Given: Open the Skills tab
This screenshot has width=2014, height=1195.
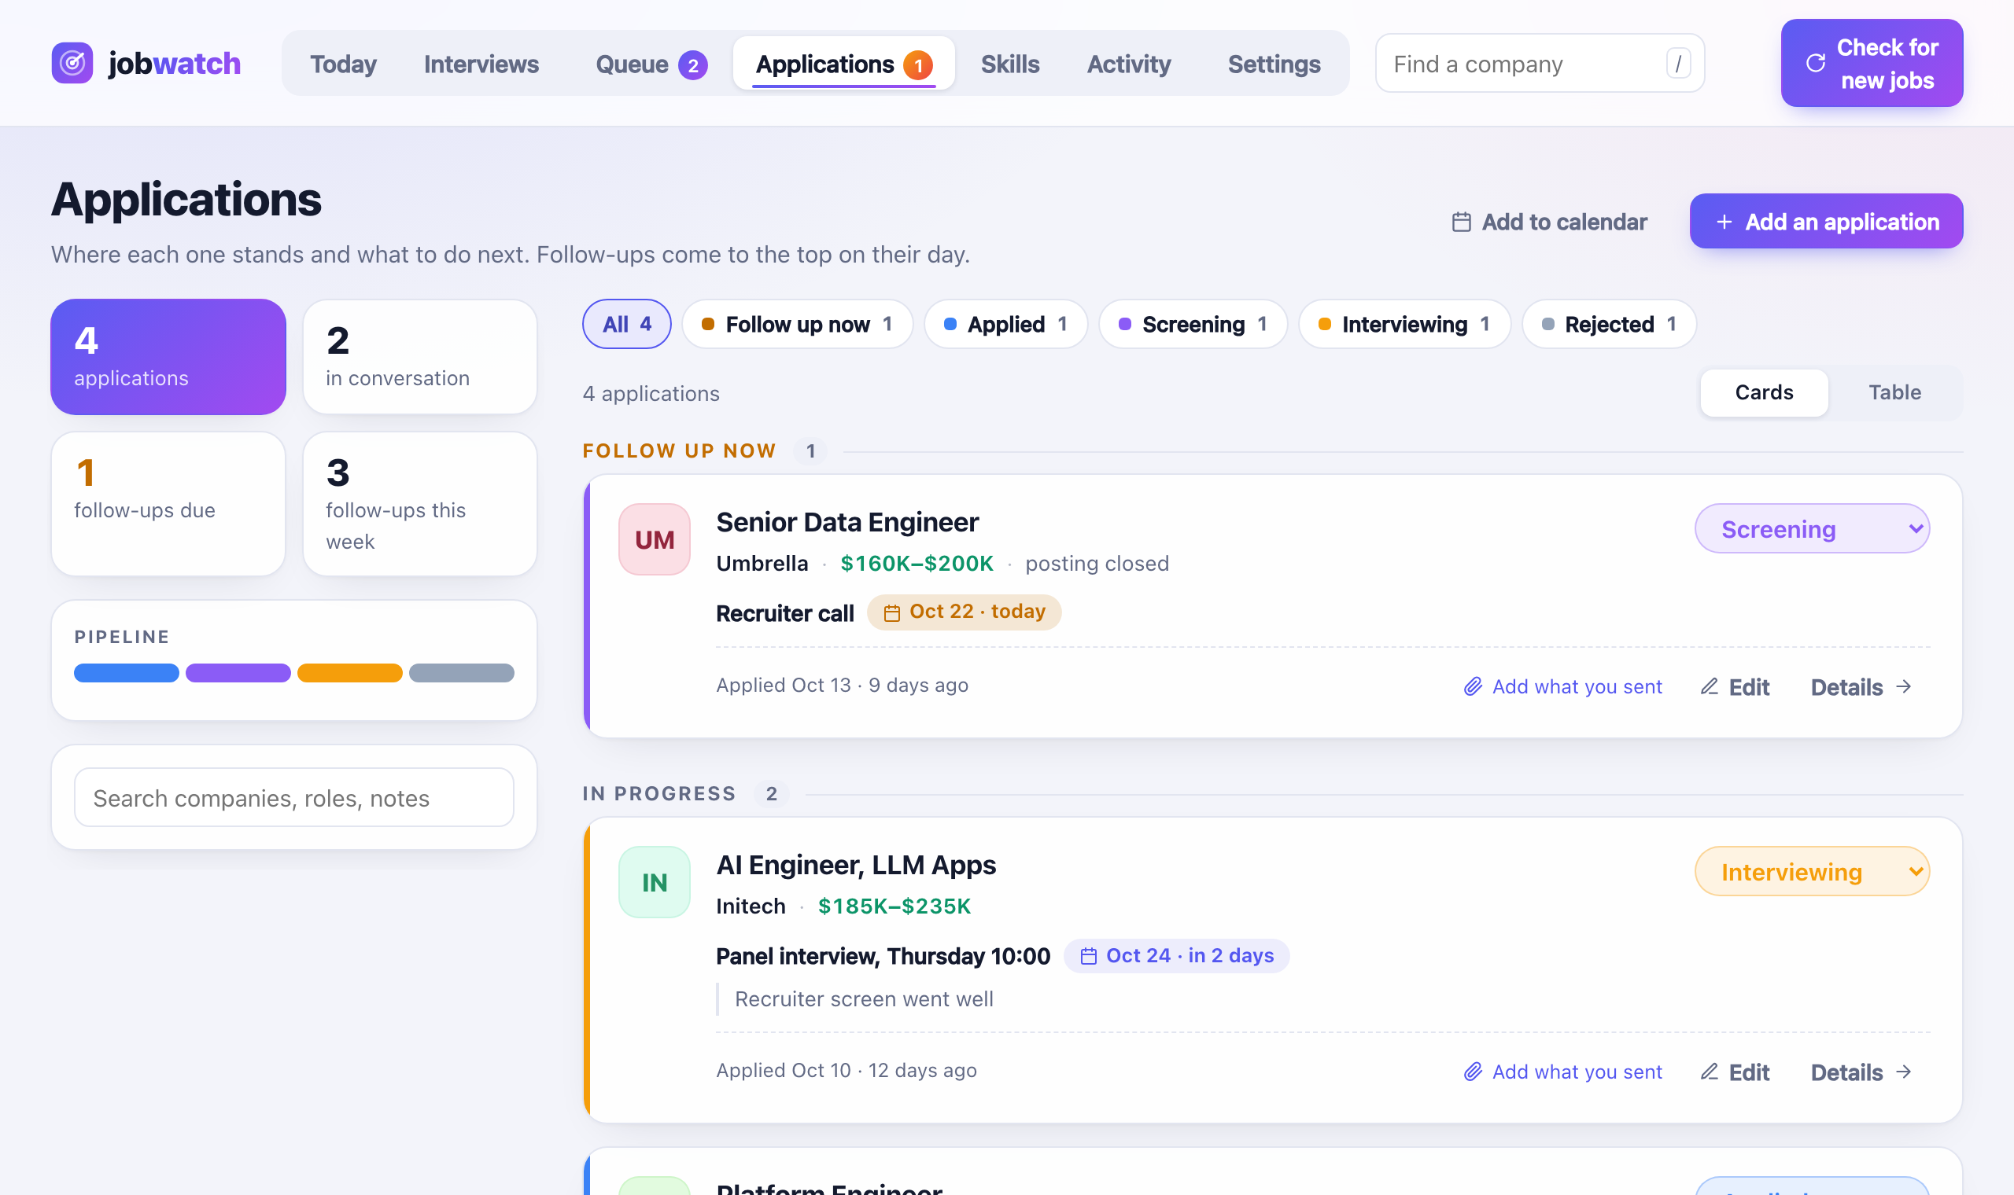Looking at the screenshot, I should pos(1010,64).
